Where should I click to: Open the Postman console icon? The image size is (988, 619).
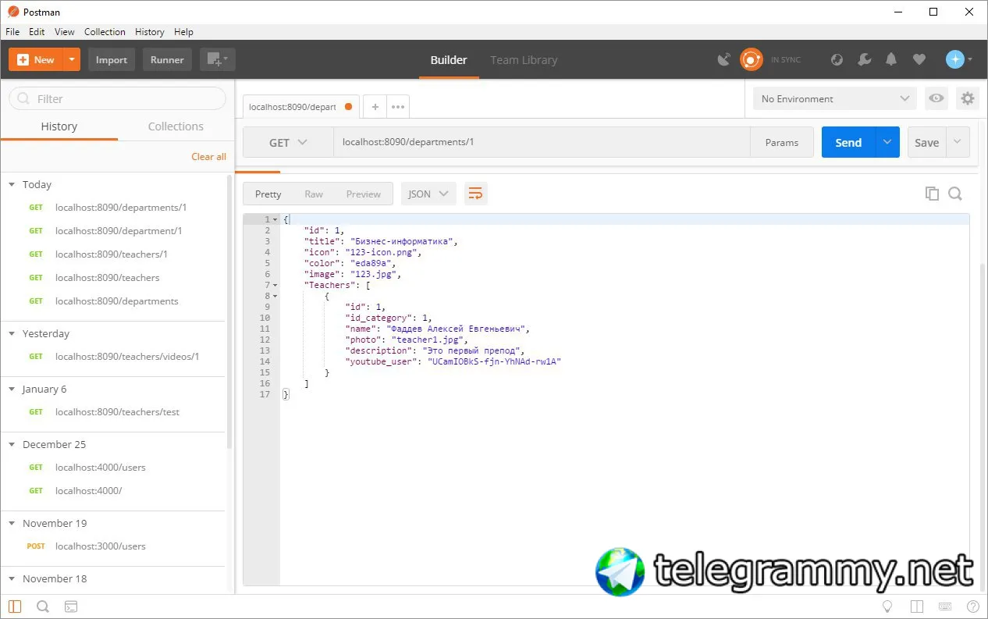tap(70, 607)
